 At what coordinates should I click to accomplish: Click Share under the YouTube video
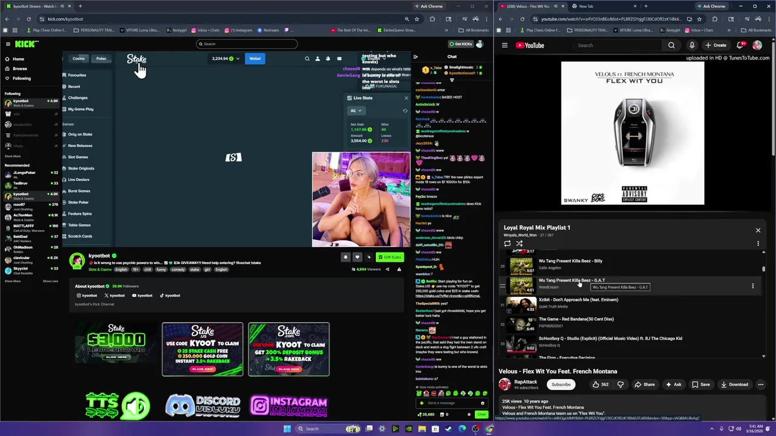click(x=644, y=384)
